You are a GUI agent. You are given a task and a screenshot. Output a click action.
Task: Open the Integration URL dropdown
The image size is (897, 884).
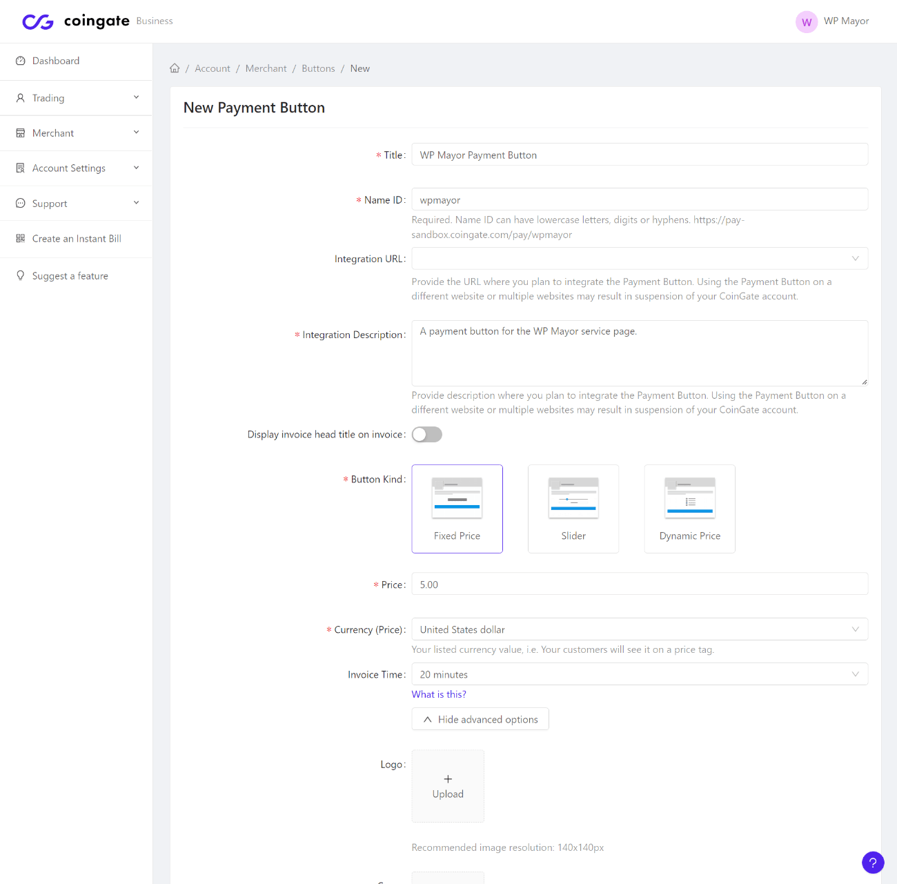pyautogui.click(x=639, y=259)
